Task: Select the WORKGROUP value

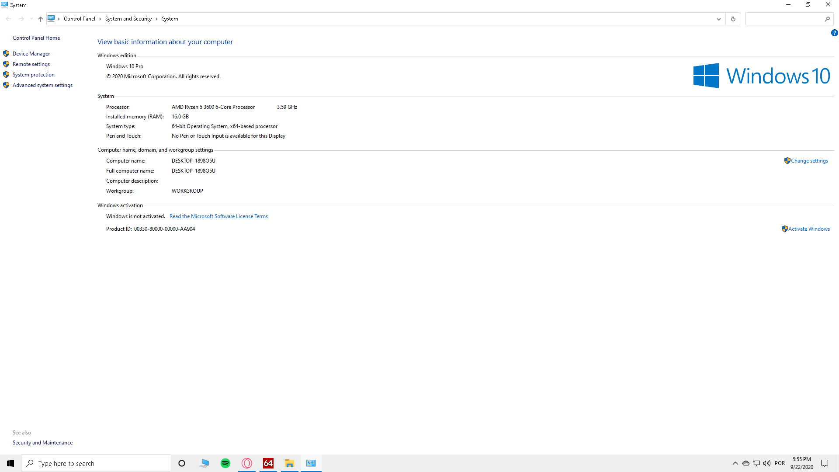Action: (x=187, y=191)
